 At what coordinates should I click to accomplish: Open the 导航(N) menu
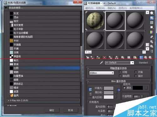[x=111, y=8]
